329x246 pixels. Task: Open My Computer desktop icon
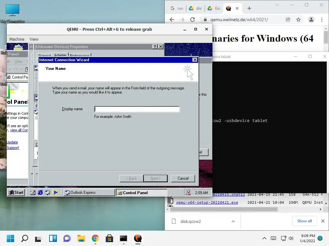coord(13,14)
